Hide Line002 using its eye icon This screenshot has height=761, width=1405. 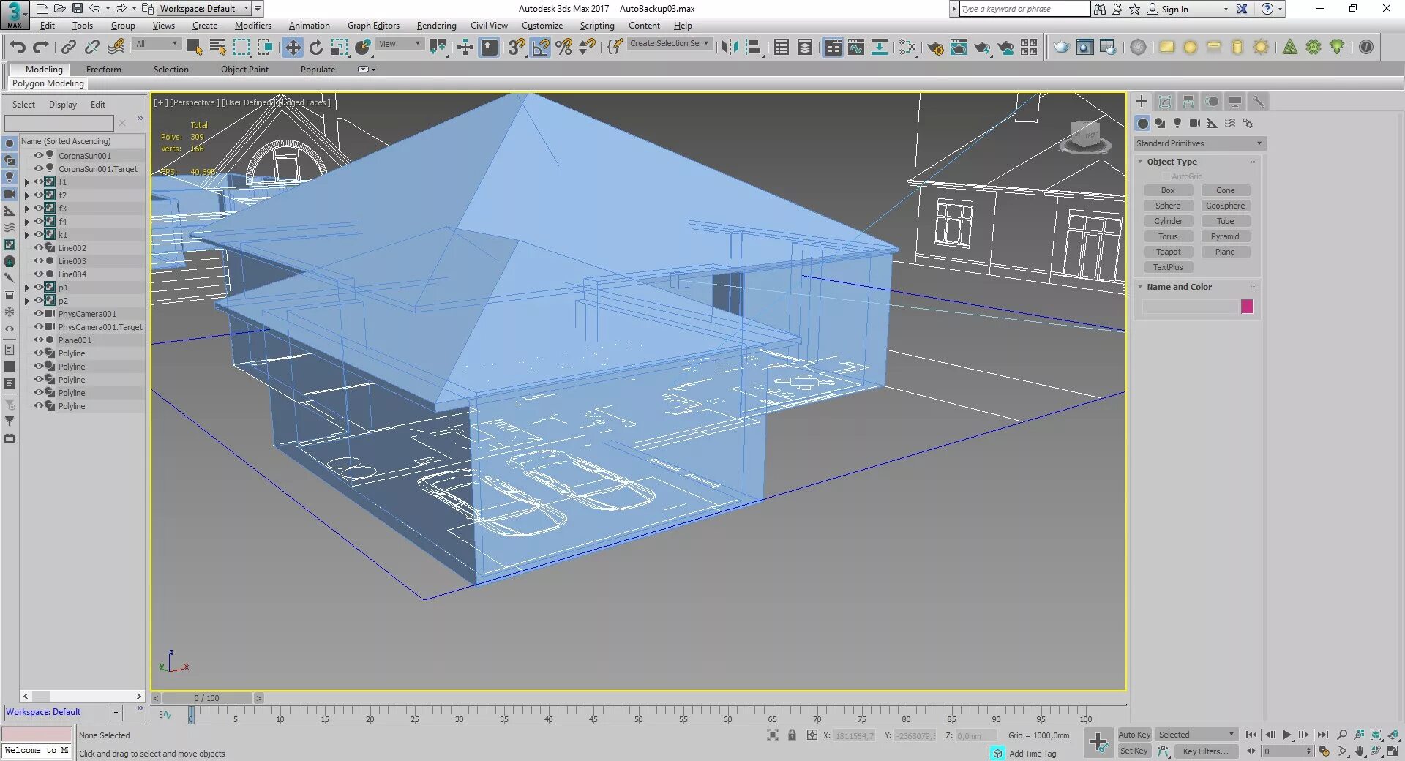point(38,247)
